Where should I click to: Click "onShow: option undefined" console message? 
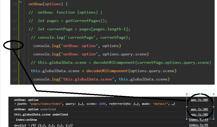pos(35,109)
